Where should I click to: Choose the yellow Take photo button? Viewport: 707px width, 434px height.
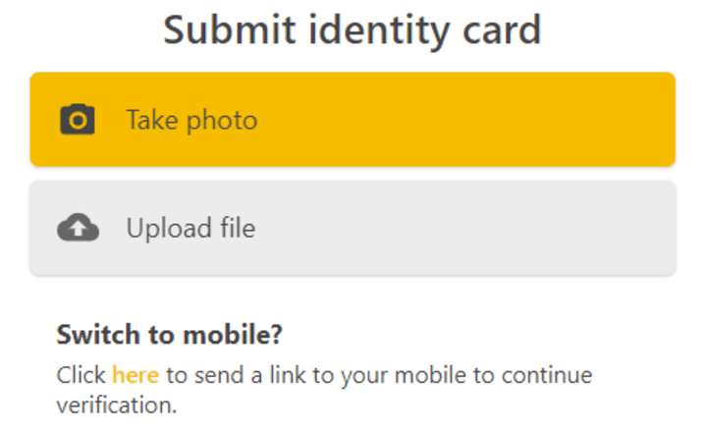click(353, 120)
